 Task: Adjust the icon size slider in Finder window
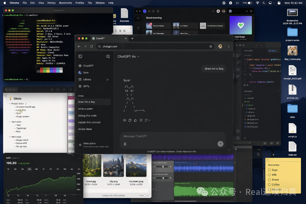tap(144, 195)
